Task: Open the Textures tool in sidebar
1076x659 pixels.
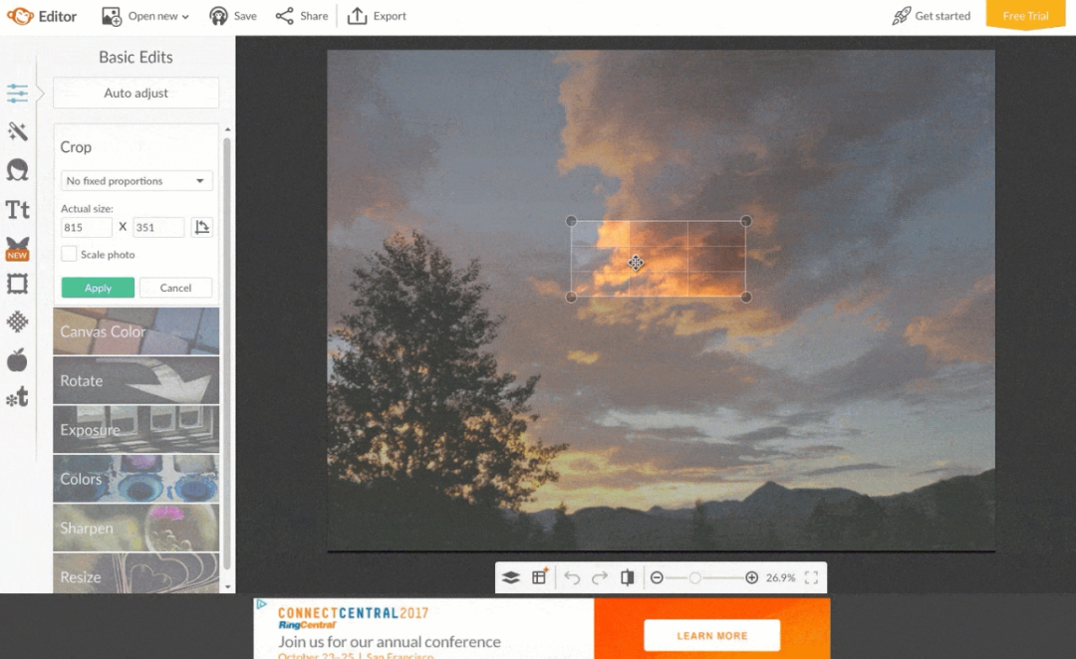Action: click(17, 322)
